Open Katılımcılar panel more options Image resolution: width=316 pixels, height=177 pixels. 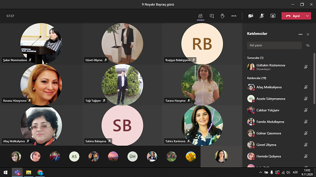tap(300, 34)
